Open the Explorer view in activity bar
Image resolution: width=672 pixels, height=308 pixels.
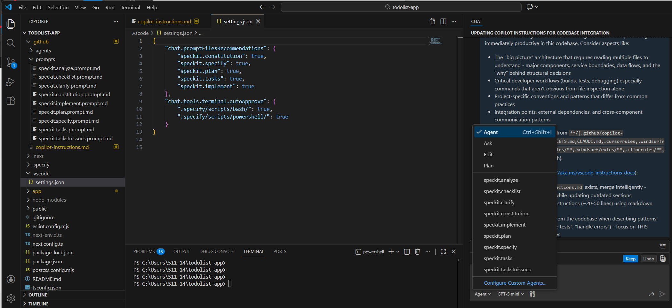pos(11,24)
